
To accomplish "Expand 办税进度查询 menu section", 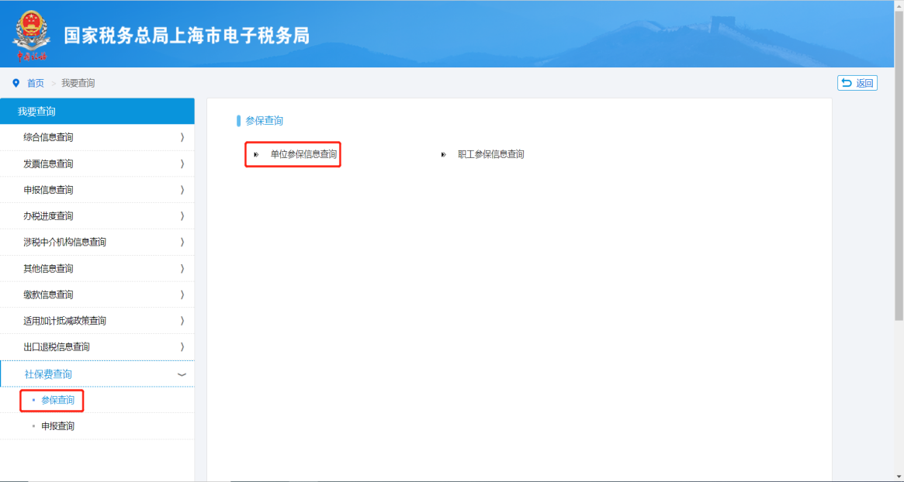I will point(97,216).
